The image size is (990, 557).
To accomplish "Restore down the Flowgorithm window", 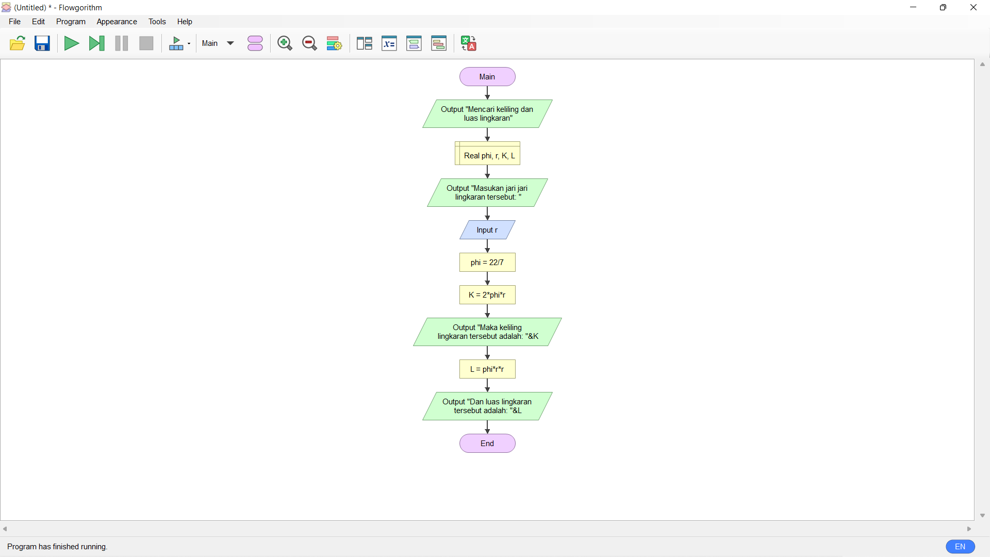I will (x=943, y=7).
